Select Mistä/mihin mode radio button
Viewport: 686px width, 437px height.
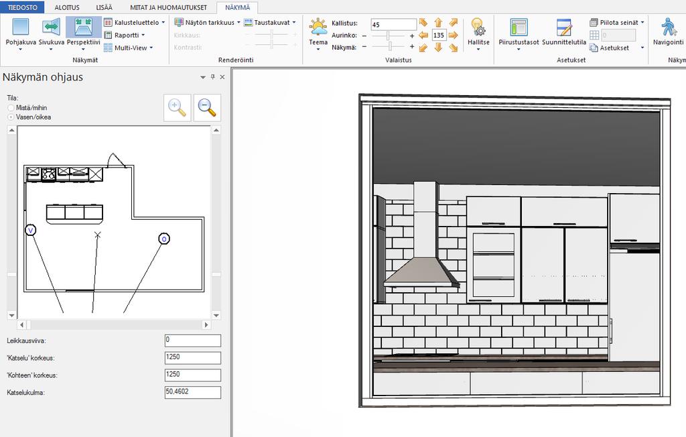[11, 108]
